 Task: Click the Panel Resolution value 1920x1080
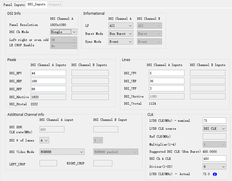click(58, 25)
